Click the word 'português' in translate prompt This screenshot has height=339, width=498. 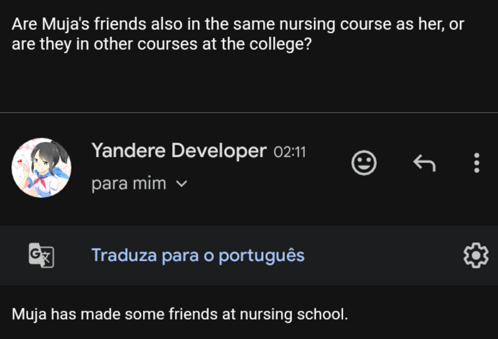pos(261,256)
